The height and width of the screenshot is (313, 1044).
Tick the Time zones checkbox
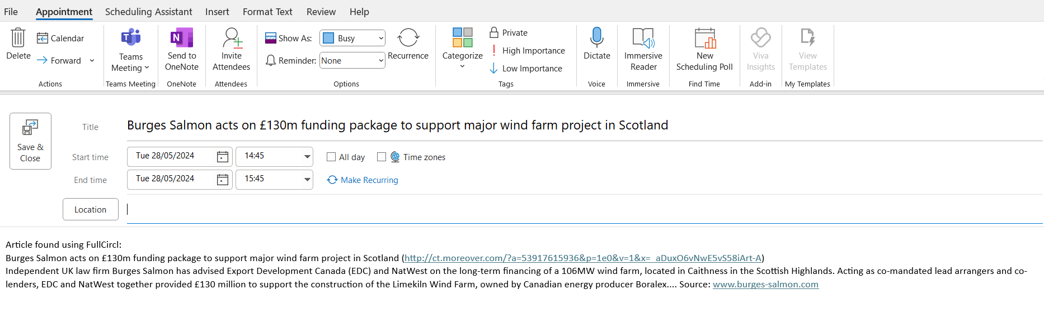(382, 157)
